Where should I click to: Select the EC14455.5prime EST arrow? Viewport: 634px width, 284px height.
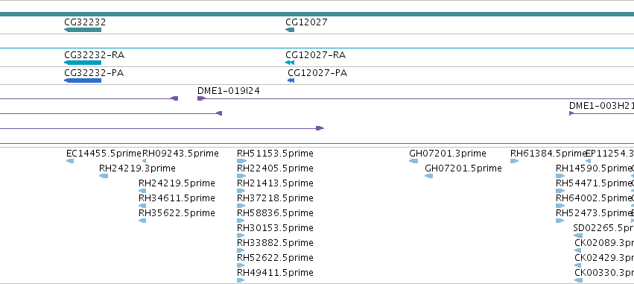tap(70, 161)
